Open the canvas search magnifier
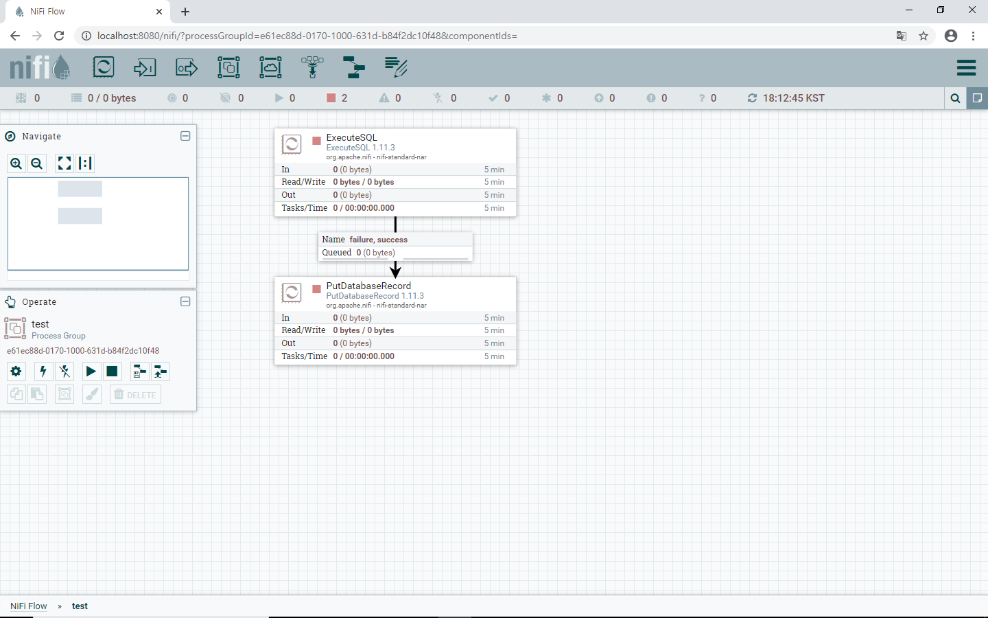Screen dimensions: 988x618 955,98
